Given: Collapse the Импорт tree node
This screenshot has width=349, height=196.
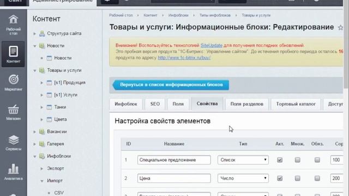Looking at the screenshot, I should point(42,181).
